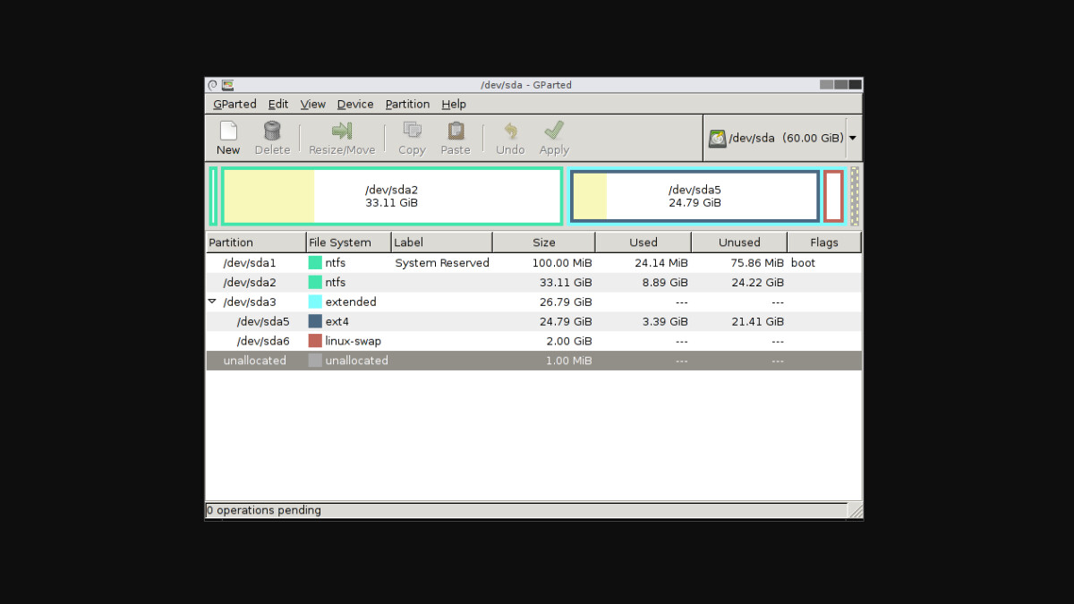Select the red linux-swap block in disk map

[833, 196]
